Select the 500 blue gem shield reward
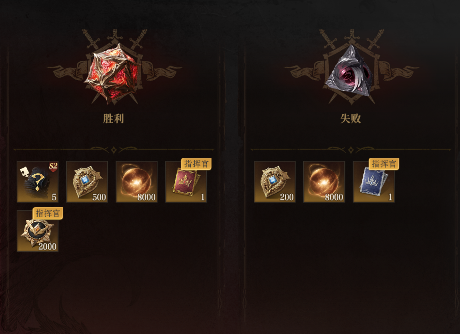This screenshot has height=334, width=460. point(87,182)
